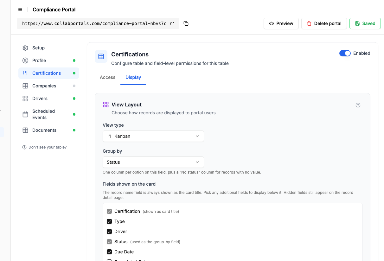Click the kanban icon inside View type field
This screenshot has height=261, width=384.
coord(109,136)
